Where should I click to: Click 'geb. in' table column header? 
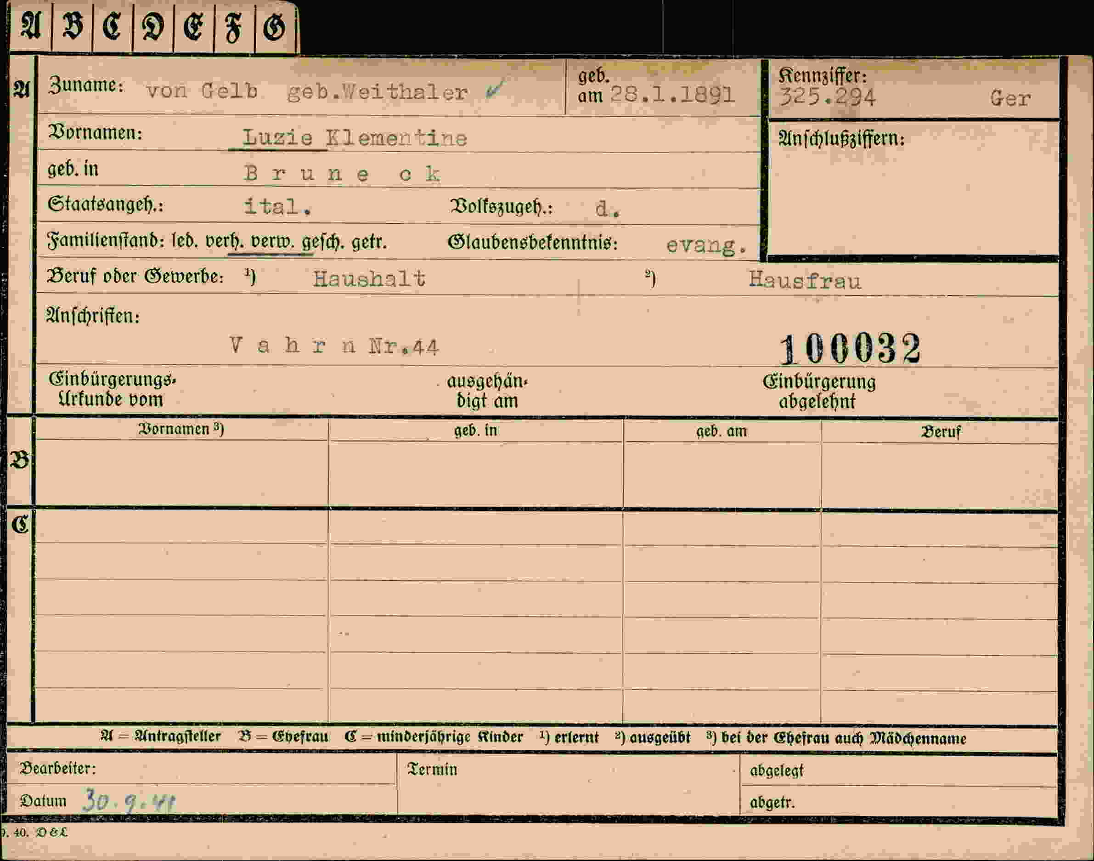pos(476,430)
